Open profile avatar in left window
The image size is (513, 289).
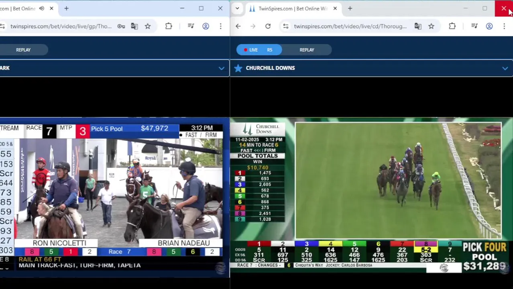(x=206, y=26)
